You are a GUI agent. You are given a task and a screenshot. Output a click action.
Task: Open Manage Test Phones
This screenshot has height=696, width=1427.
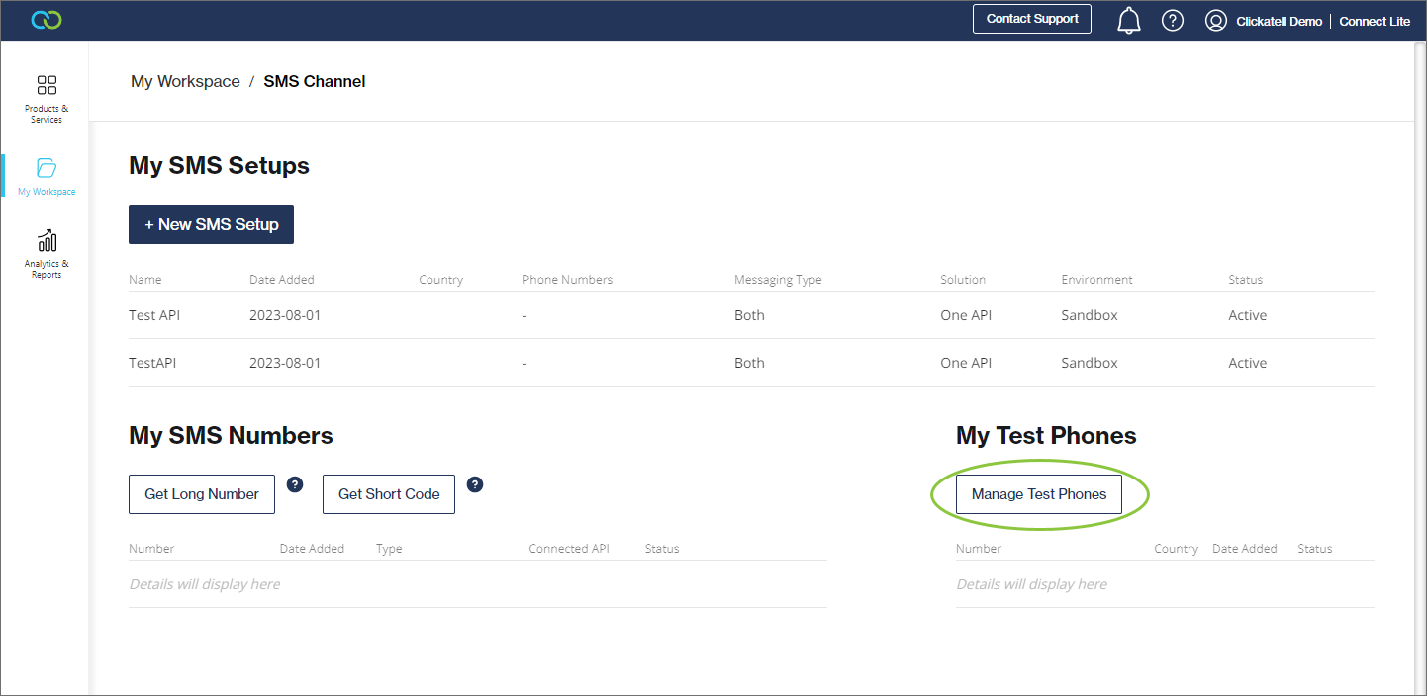[x=1039, y=494]
